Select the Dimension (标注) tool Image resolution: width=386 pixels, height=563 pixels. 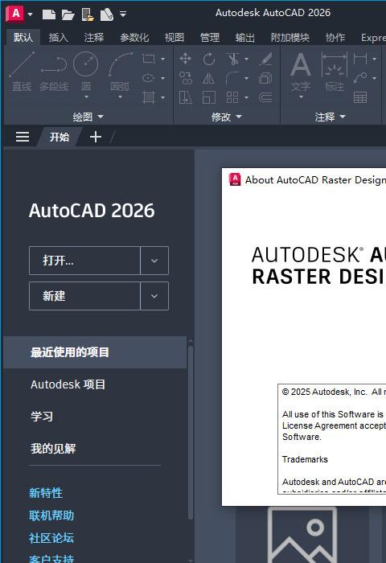pyautogui.click(x=335, y=71)
